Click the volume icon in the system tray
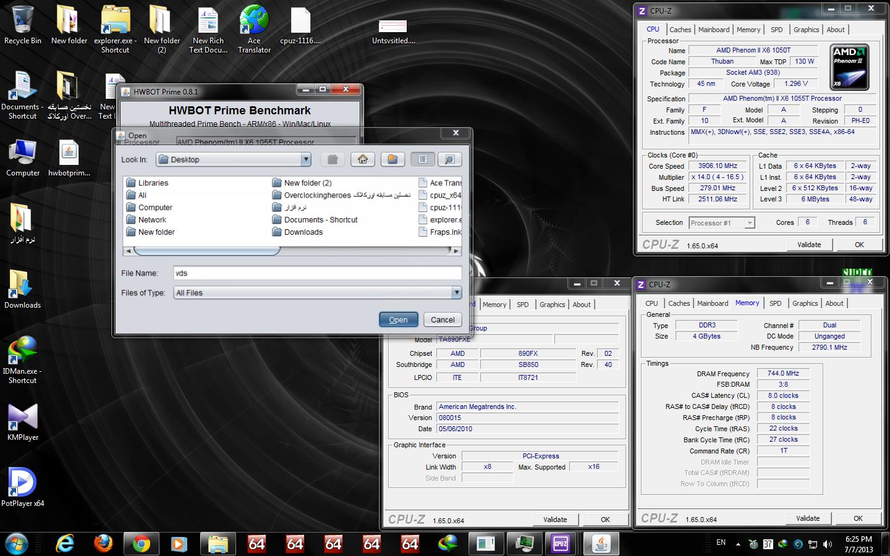Viewport: 890px width, 556px height. (827, 544)
